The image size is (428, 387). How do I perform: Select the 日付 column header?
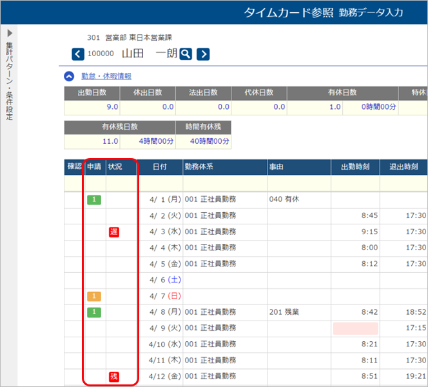click(160, 166)
